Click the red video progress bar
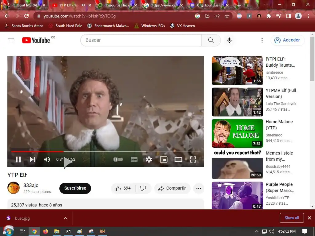 37,151
